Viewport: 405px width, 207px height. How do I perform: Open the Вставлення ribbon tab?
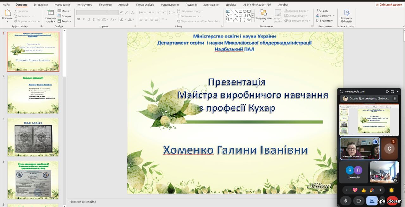[x=41, y=5]
